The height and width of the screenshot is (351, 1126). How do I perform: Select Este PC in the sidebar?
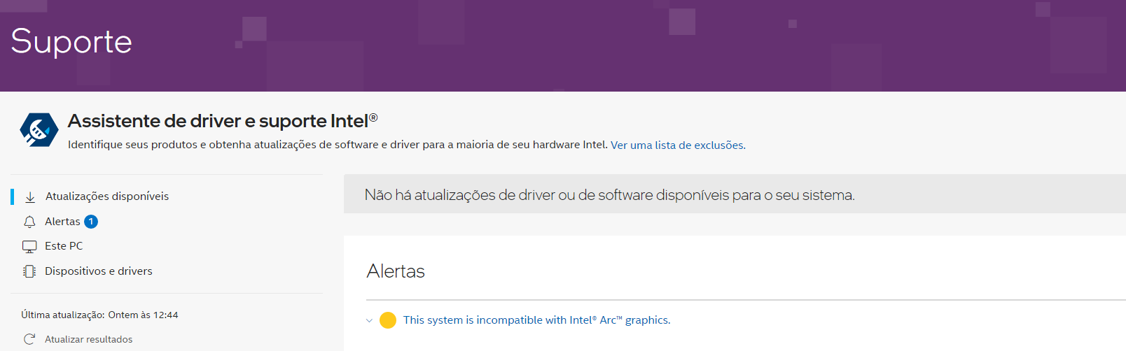64,246
